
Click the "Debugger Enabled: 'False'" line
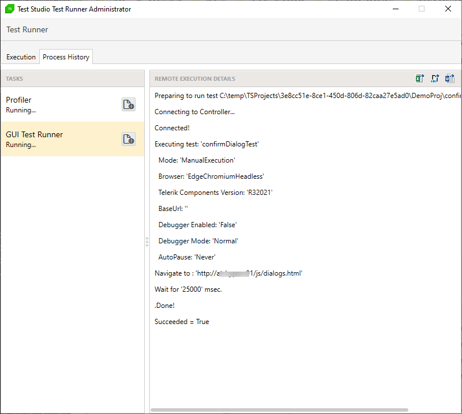point(198,225)
